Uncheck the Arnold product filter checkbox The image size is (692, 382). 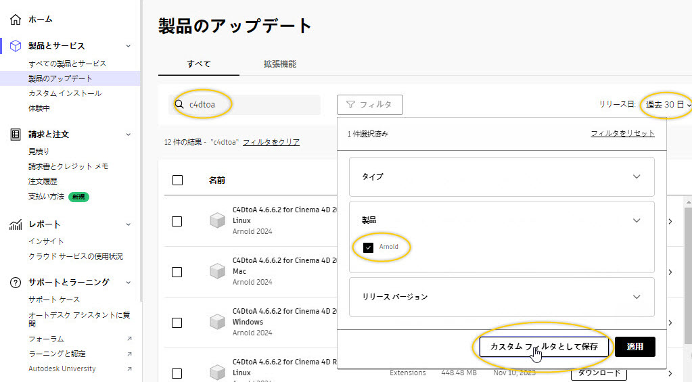(x=368, y=247)
